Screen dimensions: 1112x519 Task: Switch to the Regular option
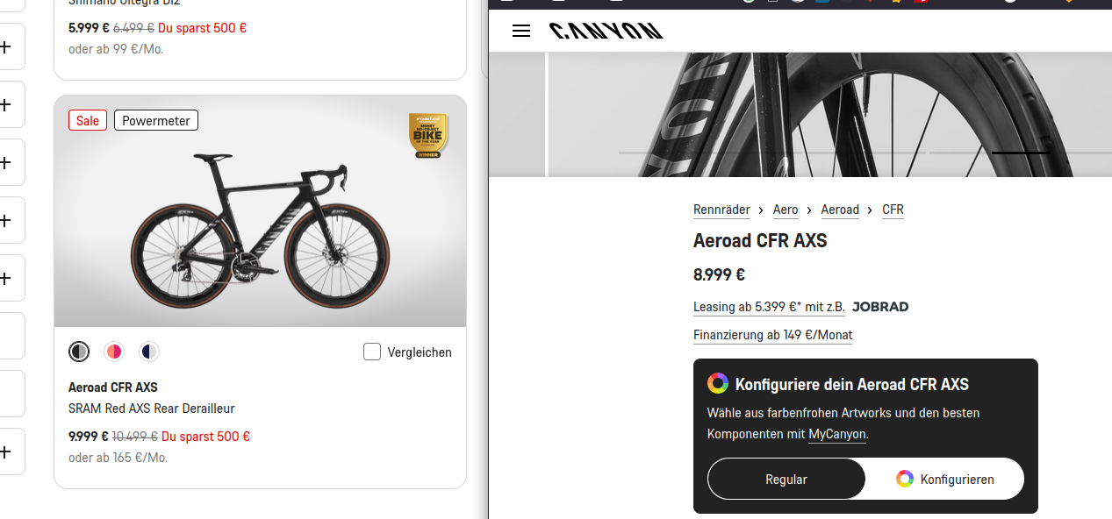[x=786, y=479]
